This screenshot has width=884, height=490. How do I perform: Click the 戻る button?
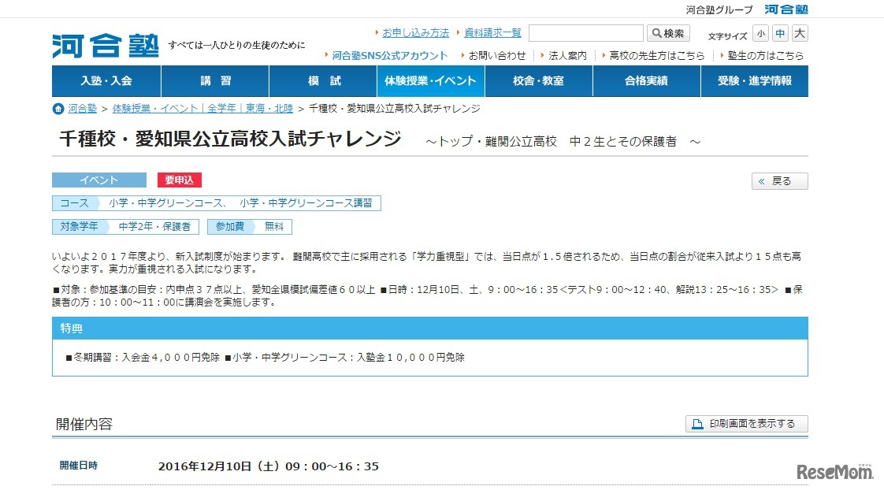pos(778,180)
